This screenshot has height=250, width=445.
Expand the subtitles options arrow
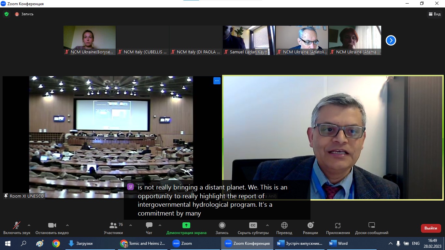pyautogui.click(x=267, y=225)
